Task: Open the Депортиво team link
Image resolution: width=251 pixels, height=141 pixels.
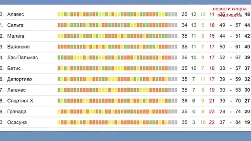Action: point(19,79)
